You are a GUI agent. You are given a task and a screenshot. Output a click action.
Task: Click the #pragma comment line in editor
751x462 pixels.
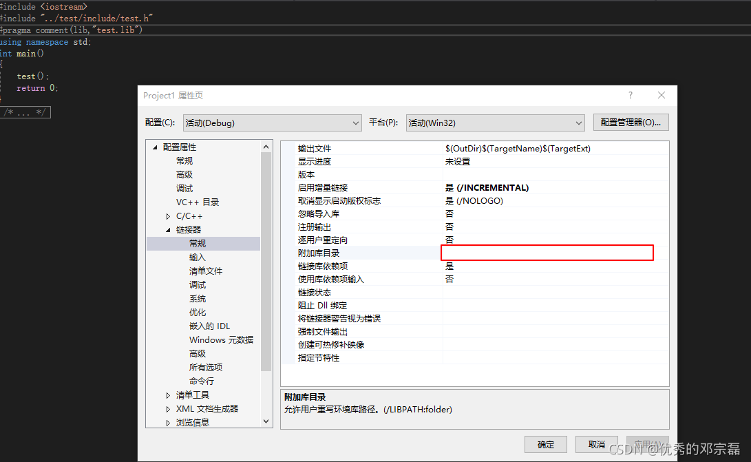72,30
